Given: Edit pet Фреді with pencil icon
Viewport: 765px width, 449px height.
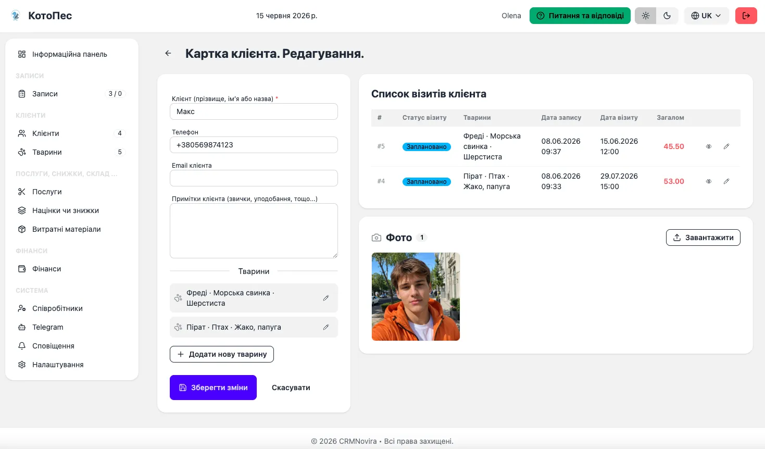Looking at the screenshot, I should (326, 298).
